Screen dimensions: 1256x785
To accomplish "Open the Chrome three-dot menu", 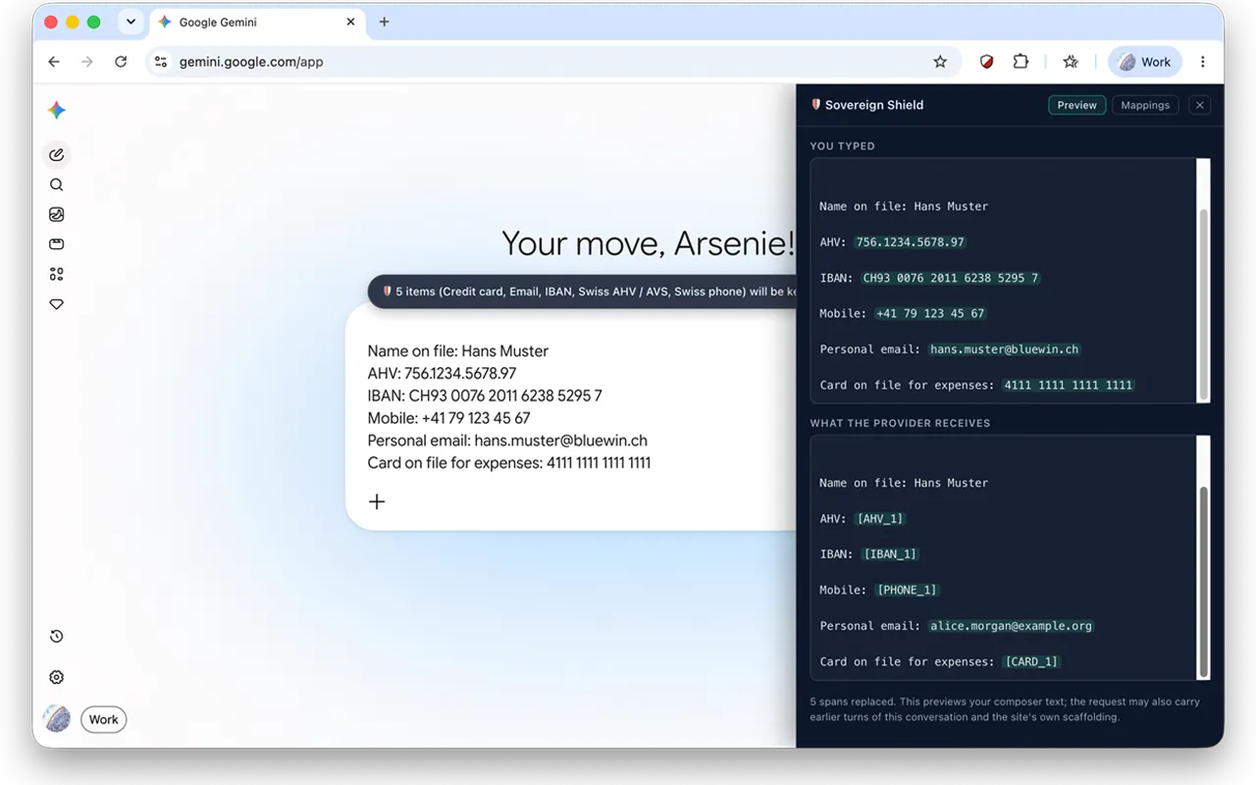I will click(x=1203, y=62).
